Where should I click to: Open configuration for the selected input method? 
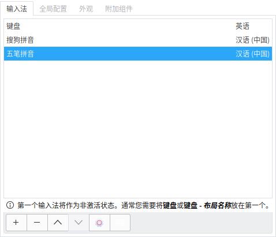coord(99,223)
